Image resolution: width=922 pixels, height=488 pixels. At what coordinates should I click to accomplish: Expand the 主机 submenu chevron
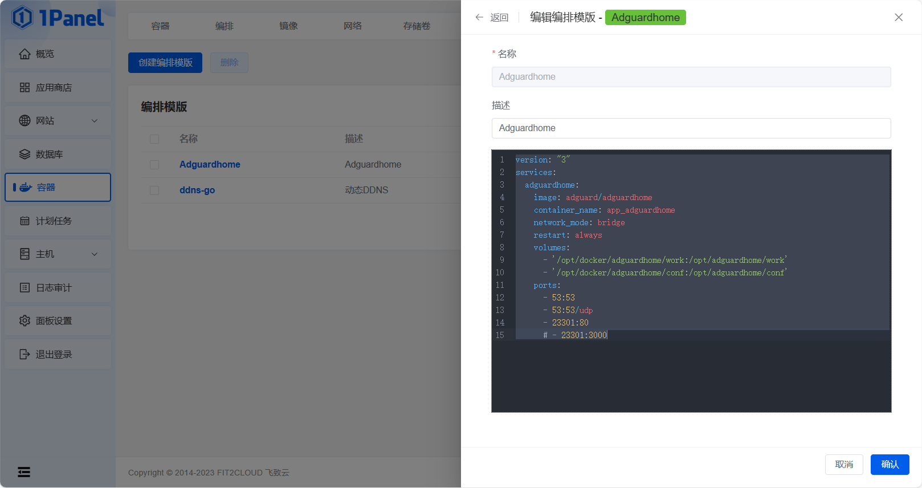point(95,254)
